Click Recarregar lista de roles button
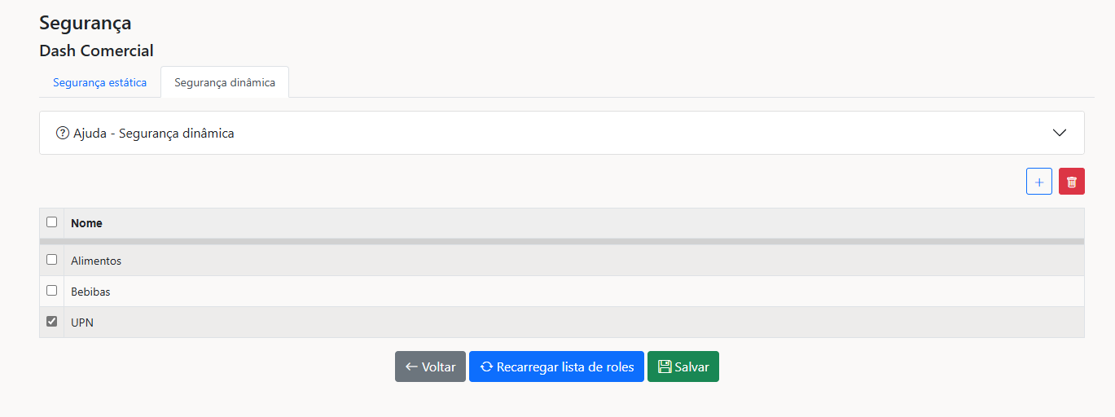1115x417 pixels. [556, 367]
